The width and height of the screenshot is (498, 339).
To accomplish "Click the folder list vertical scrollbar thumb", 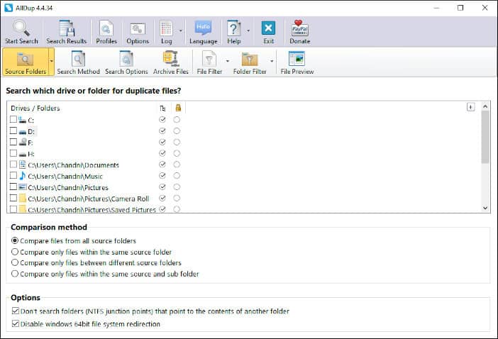I will point(485,137).
